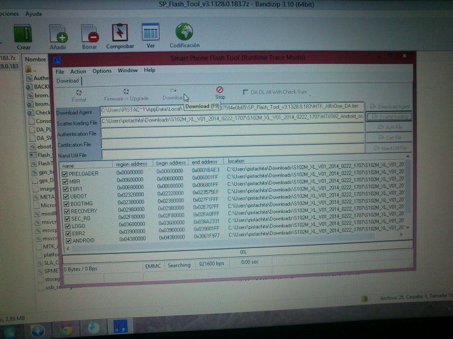The width and height of the screenshot is (453, 339).
Task: Click the Authentication File field
Action: point(233,131)
